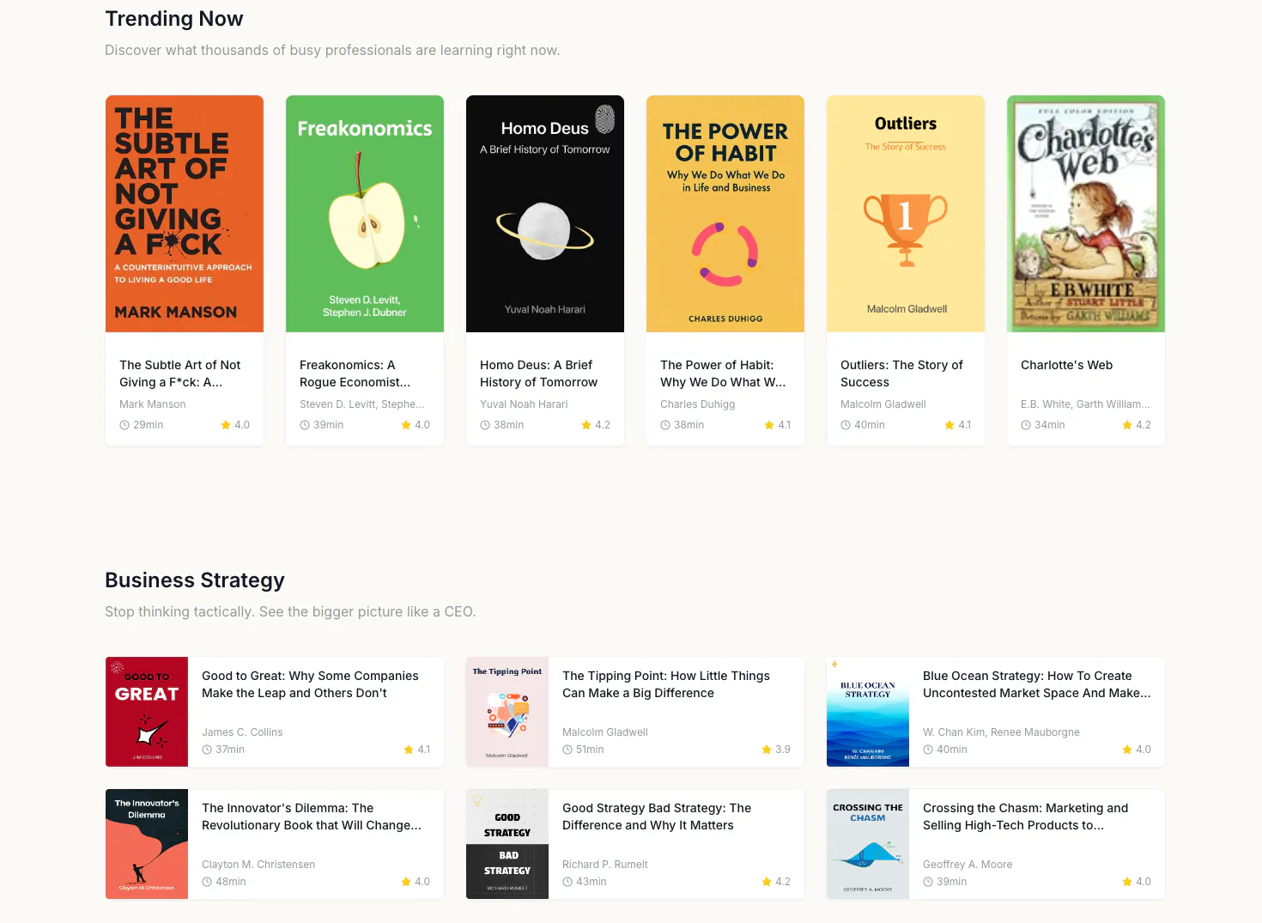Select The Innovator's Dilemma cover thumbnail
This screenshot has height=923, width=1262.
(x=147, y=844)
